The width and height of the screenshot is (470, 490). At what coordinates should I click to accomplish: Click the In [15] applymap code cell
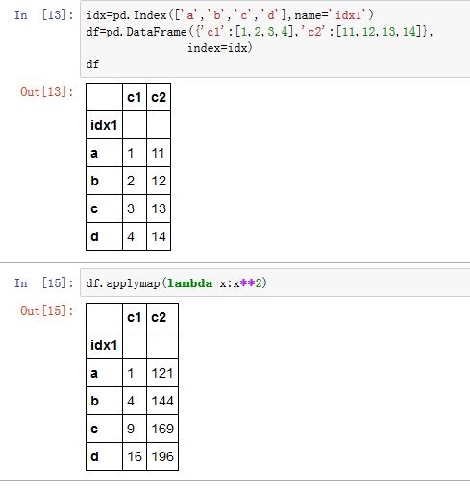pyautogui.click(x=275, y=282)
